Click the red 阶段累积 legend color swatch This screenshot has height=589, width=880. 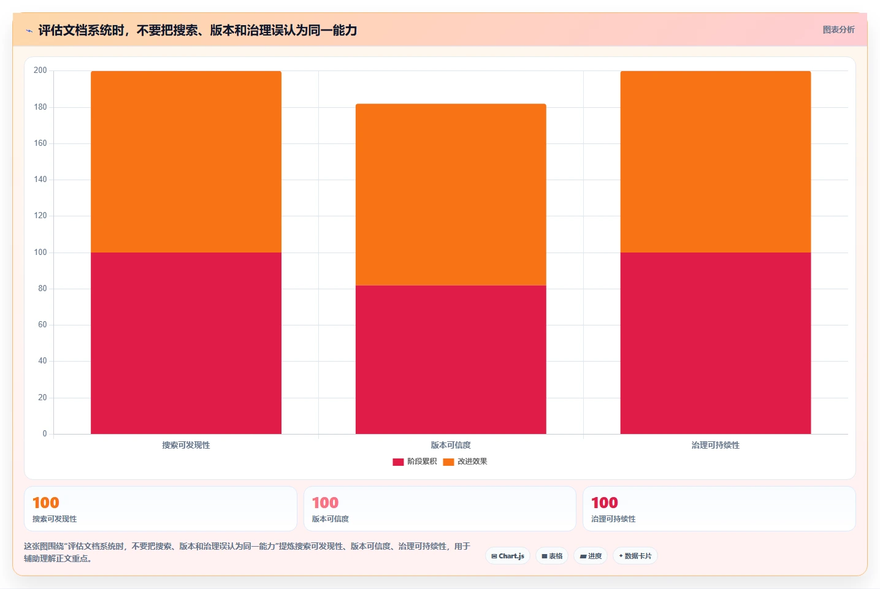(398, 462)
